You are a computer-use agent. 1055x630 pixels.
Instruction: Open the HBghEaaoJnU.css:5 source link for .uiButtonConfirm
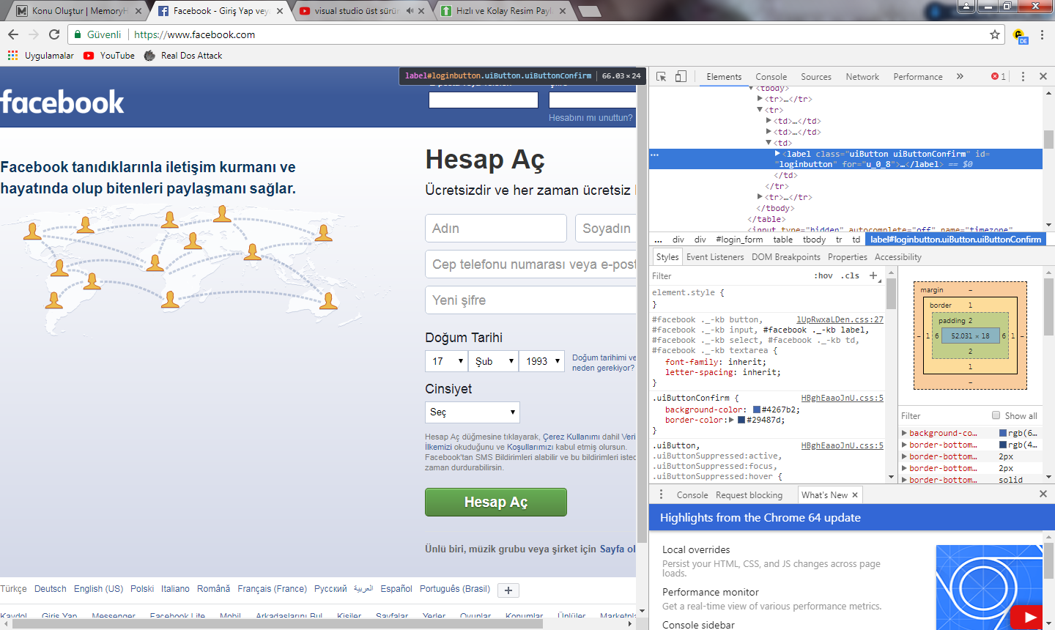(x=843, y=398)
